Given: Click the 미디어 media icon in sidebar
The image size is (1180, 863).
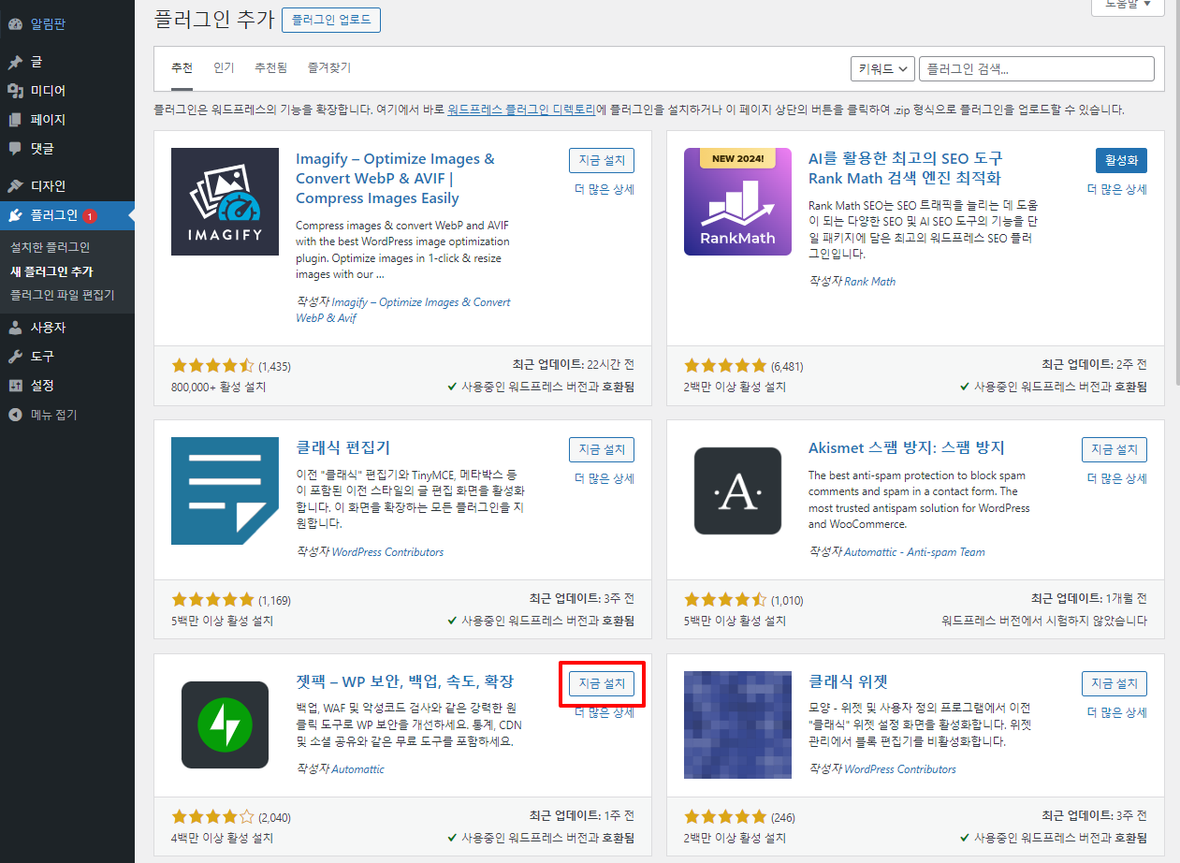Looking at the screenshot, I should point(15,91).
